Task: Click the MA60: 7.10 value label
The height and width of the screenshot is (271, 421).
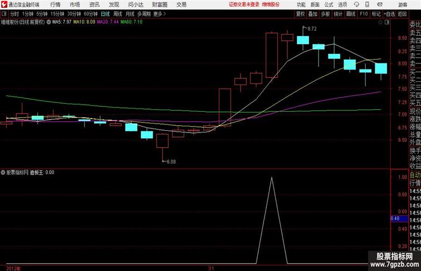Action: click(x=131, y=22)
